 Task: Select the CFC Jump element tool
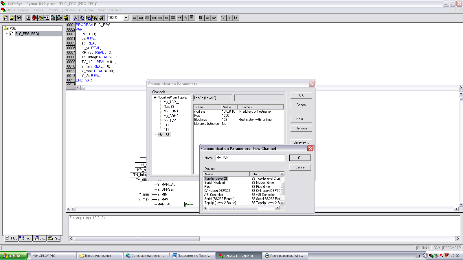[154, 18]
